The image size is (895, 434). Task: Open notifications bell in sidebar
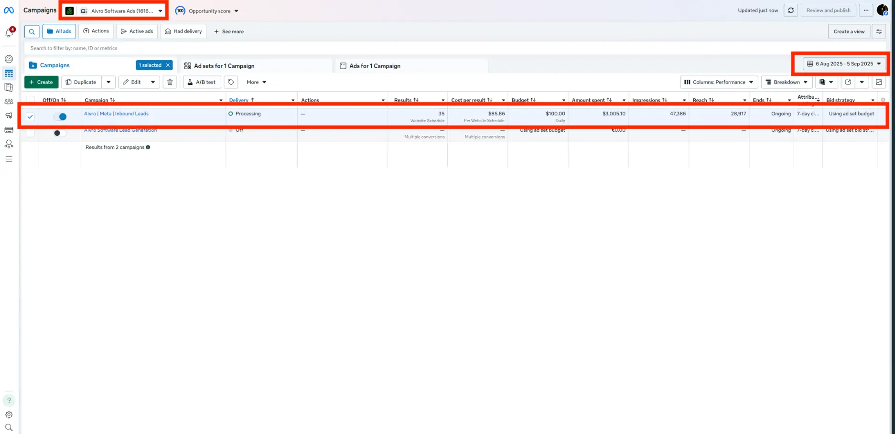pyautogui.click(x=9, y=32)
